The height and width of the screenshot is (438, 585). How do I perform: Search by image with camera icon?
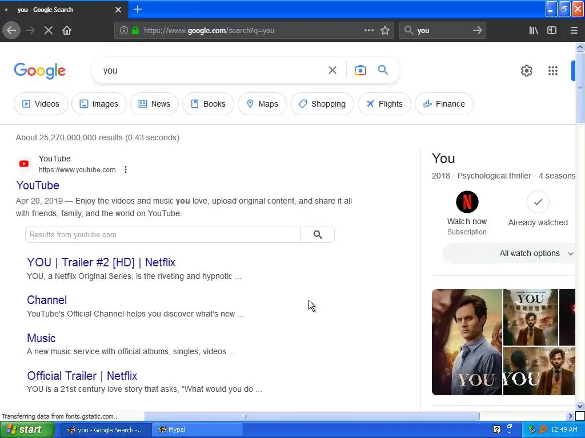360,70
